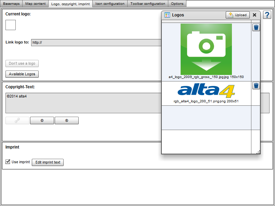Delete the rgb_alta4_logo_200_51 logo with trash icon
The image size is (275, 206).
click(x=256, y=86)
